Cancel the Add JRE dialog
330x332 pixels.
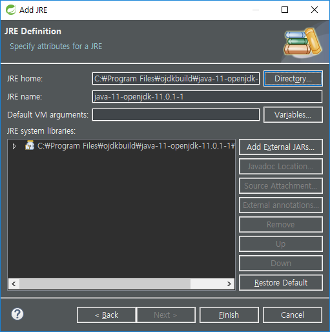point(293,315)
